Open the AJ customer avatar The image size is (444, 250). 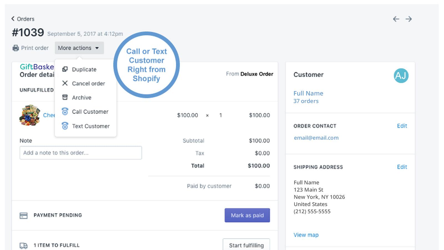[x=401, y=76]
